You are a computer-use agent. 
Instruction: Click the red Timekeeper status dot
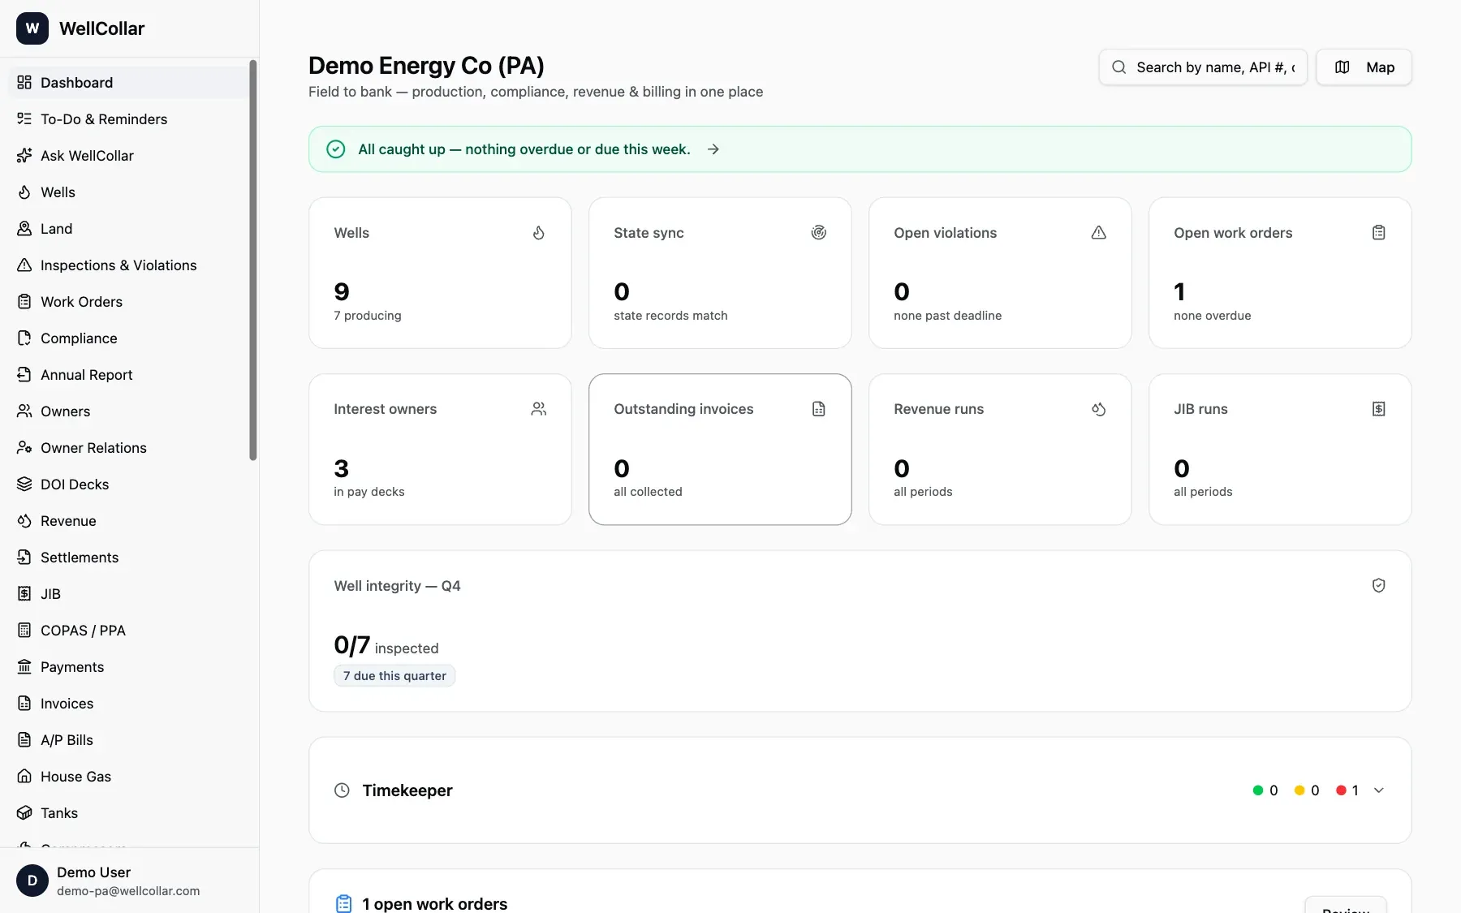1341,790
